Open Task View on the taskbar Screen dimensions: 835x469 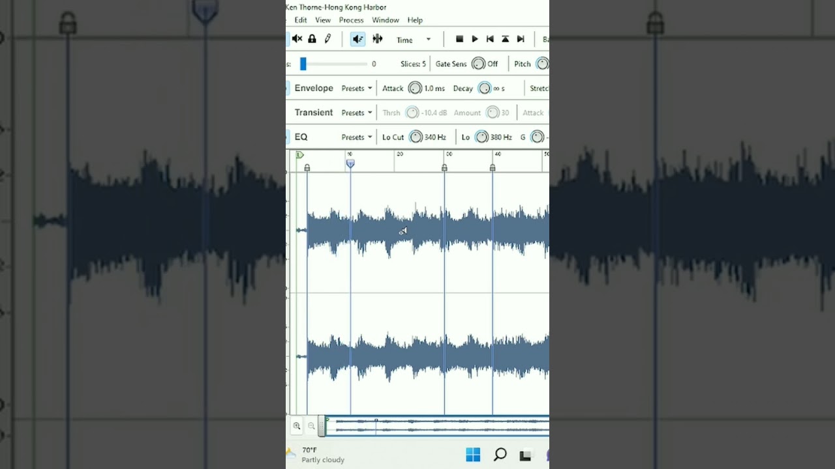526,455
